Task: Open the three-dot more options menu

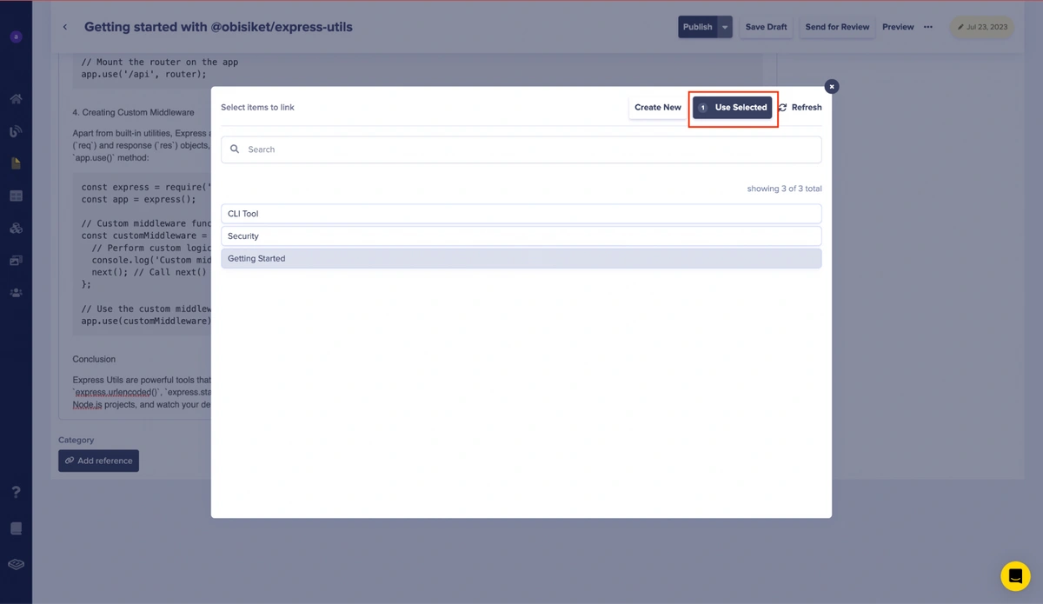Action: tap(928, 27)
